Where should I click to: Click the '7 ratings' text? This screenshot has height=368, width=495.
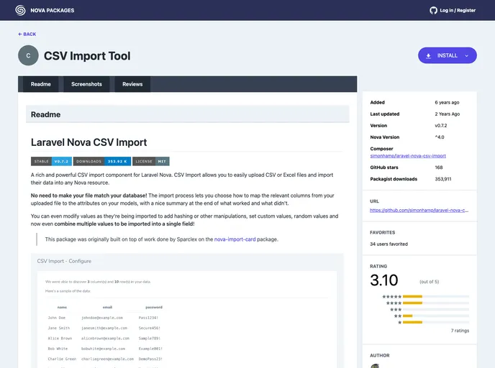[460, 331]
